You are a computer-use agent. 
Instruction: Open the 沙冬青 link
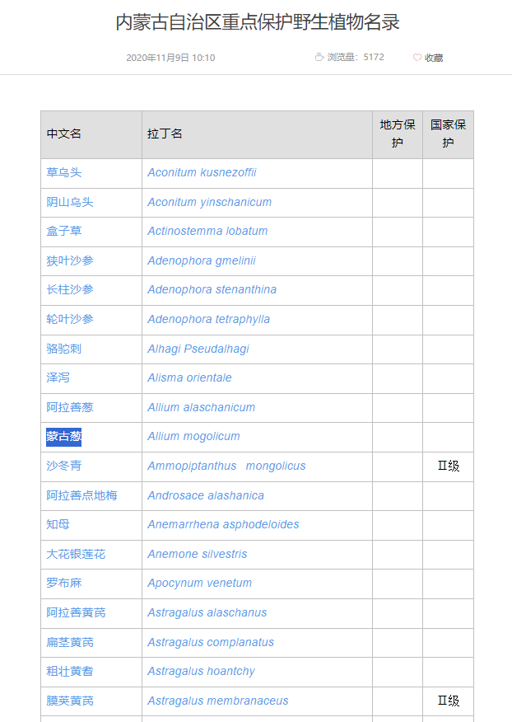point(64,466)
